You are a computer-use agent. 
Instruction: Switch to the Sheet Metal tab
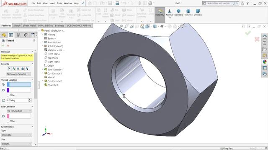click(x=29, y=25)
